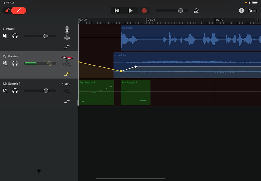Mute the Narrator track

click(x=5, y=36)
